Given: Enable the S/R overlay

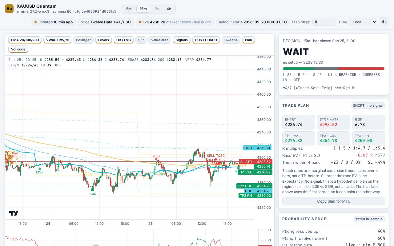Looking at the screenshot, I should pos(141,40).
